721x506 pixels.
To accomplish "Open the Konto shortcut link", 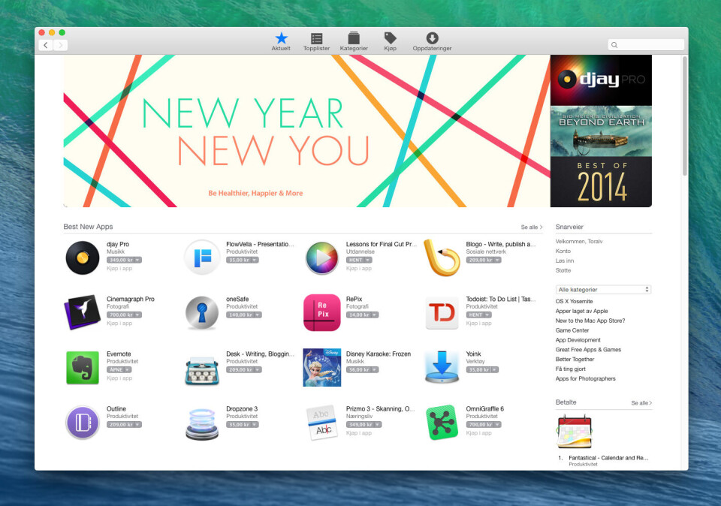I will point(563,251).
